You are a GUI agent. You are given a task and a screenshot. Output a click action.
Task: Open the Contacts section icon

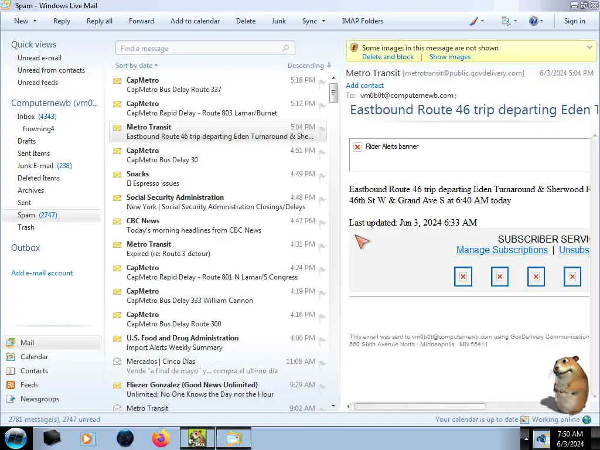click(11, 371)
